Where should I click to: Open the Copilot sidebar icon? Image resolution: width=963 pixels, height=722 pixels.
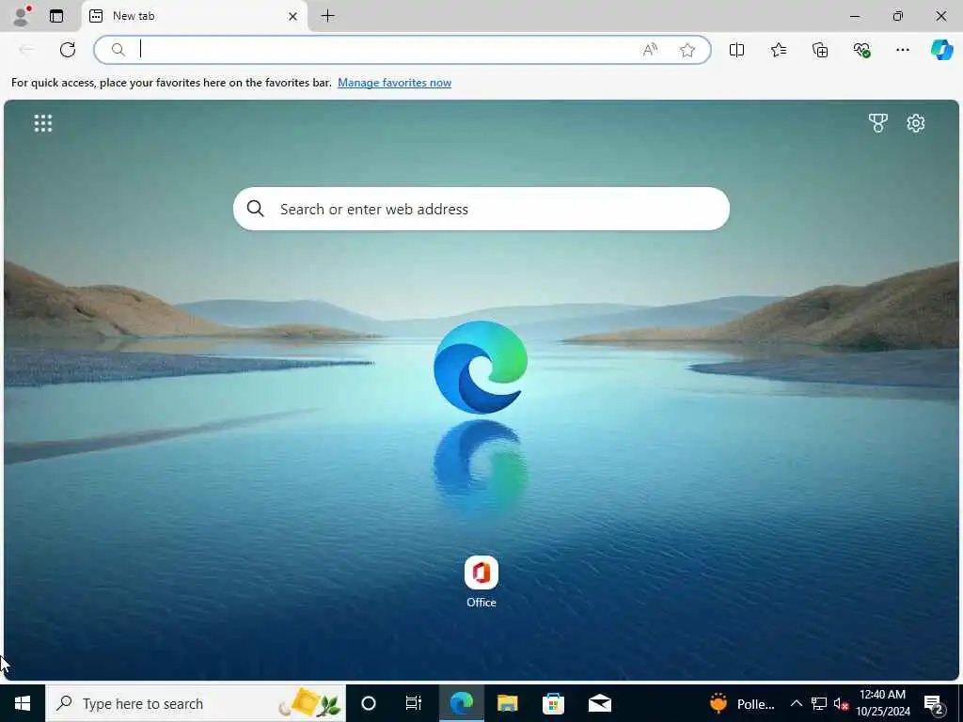click(941, 50)
